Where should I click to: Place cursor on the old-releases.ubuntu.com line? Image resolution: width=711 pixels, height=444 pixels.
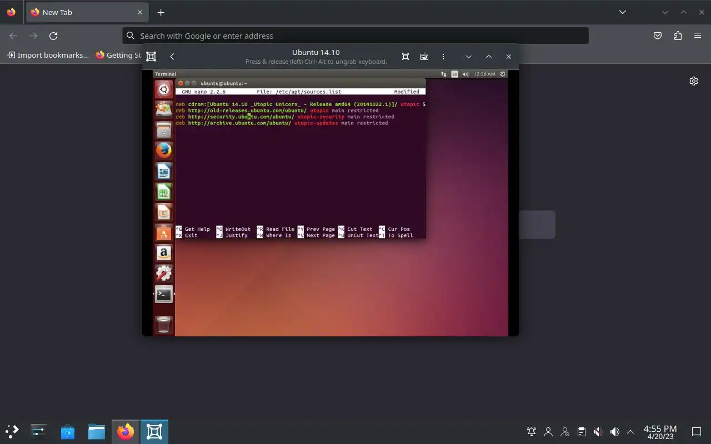(277, 110)
